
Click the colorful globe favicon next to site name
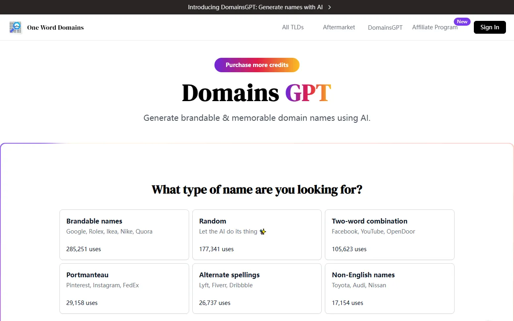pyautogui.click(x=15, y=27)
